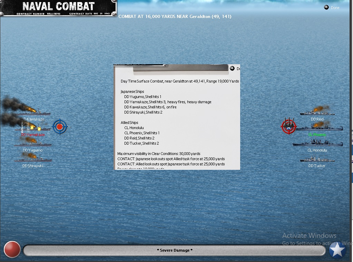Click 'CL Honolulu' line in combat report
The width and height of the screenshot is (353, 262).
(134, 128)
